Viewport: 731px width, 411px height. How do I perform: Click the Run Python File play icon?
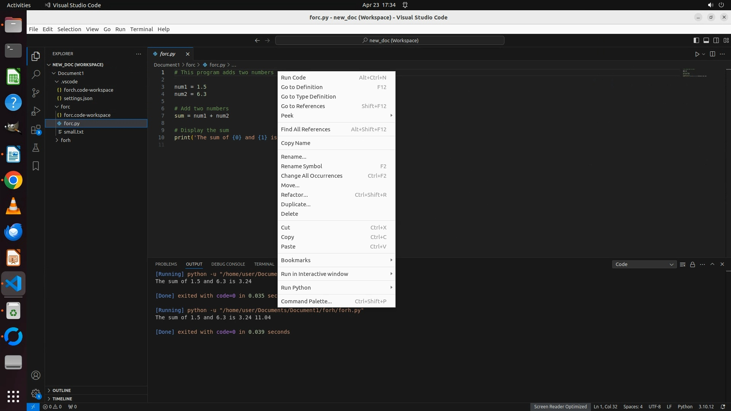pyautogui.click(x=697, y=54)
